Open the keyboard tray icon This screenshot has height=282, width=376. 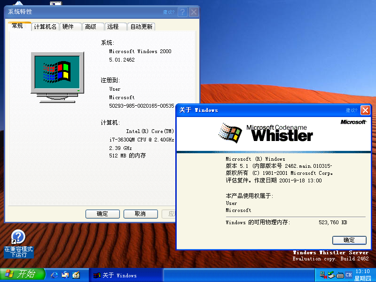340,275
